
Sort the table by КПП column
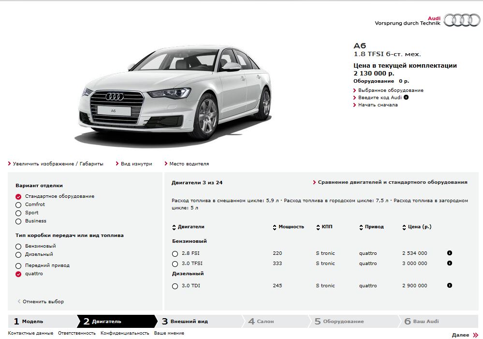pyautogui.click(x=324, y=227)
